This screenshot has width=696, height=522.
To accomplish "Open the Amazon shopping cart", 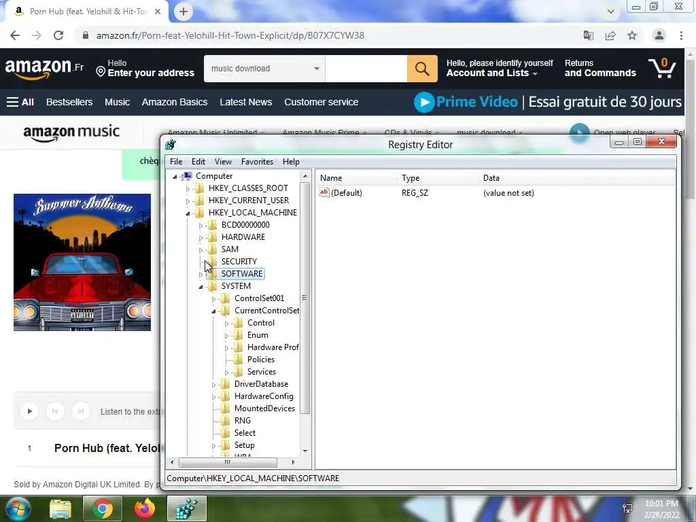I will pyautogui.click(x=662, y=69).
